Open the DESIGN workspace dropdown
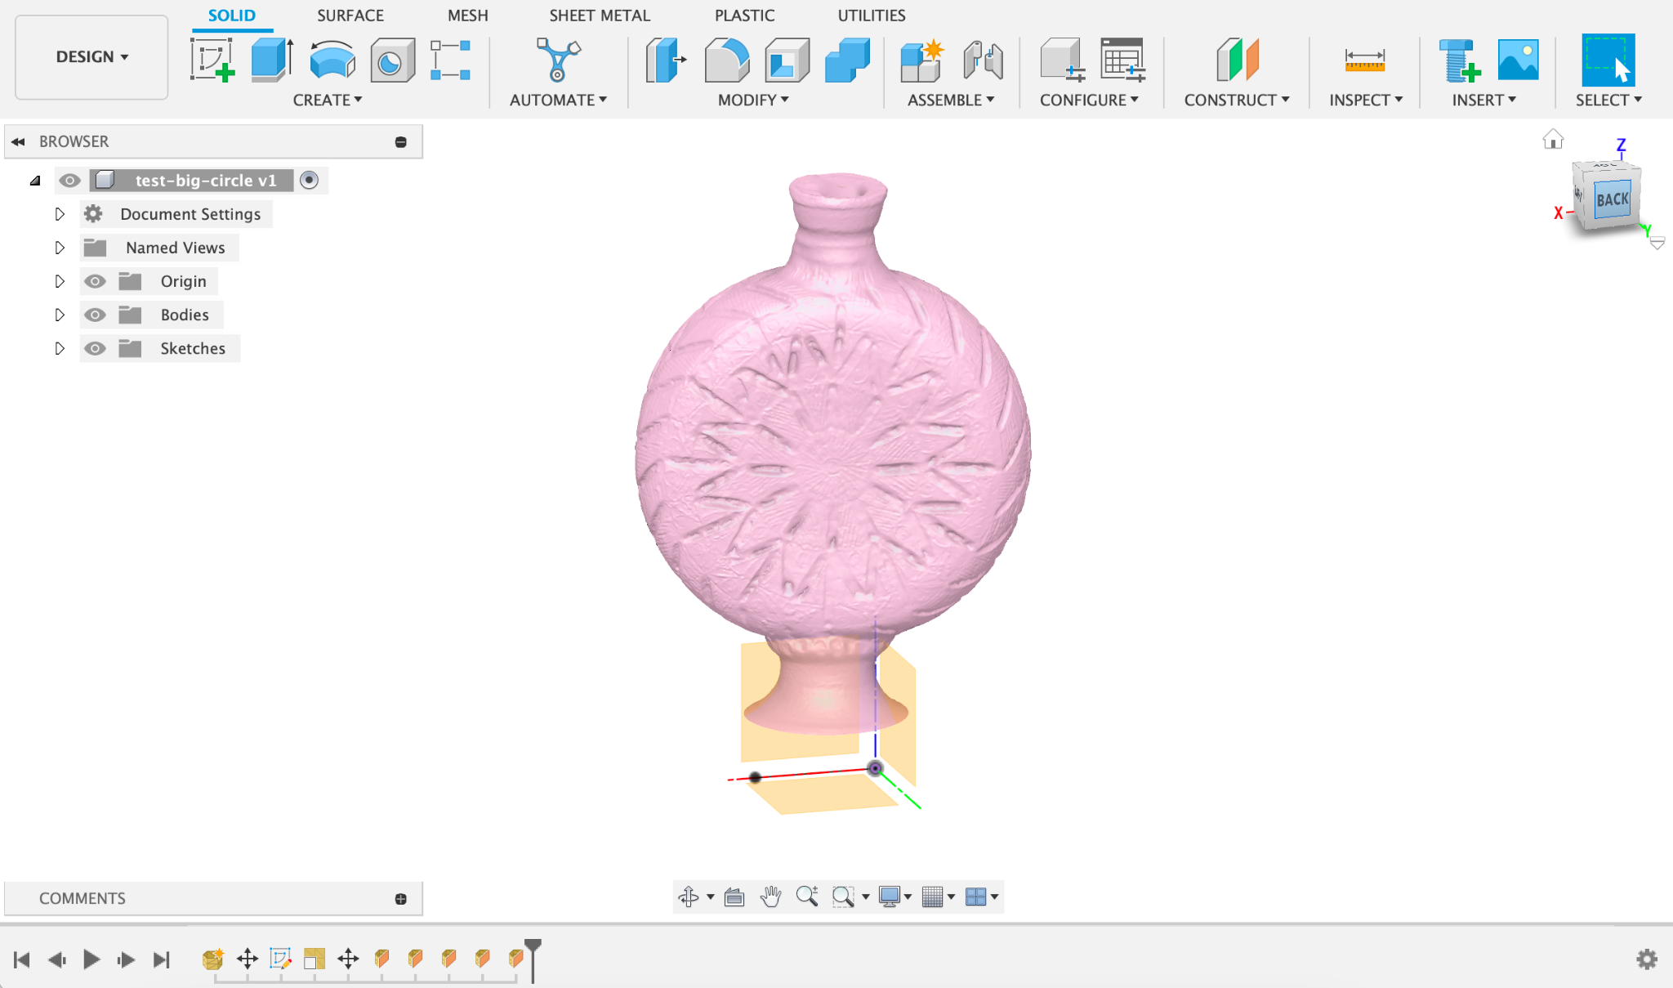The width and height of the screenshot is (1673, 988). (91, 56)
